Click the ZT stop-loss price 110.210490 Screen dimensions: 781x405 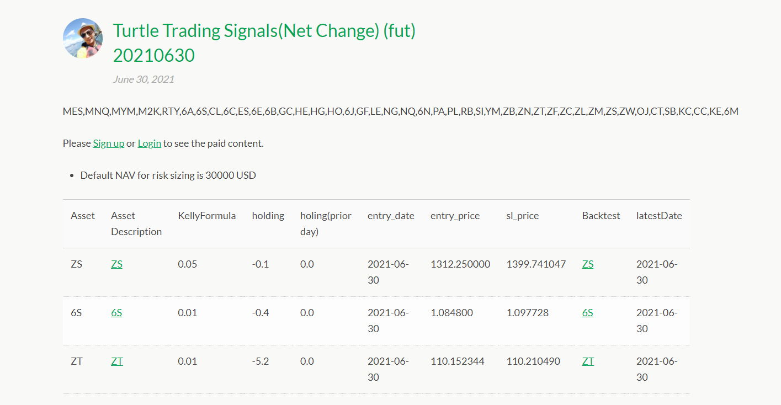pos(533,361)
